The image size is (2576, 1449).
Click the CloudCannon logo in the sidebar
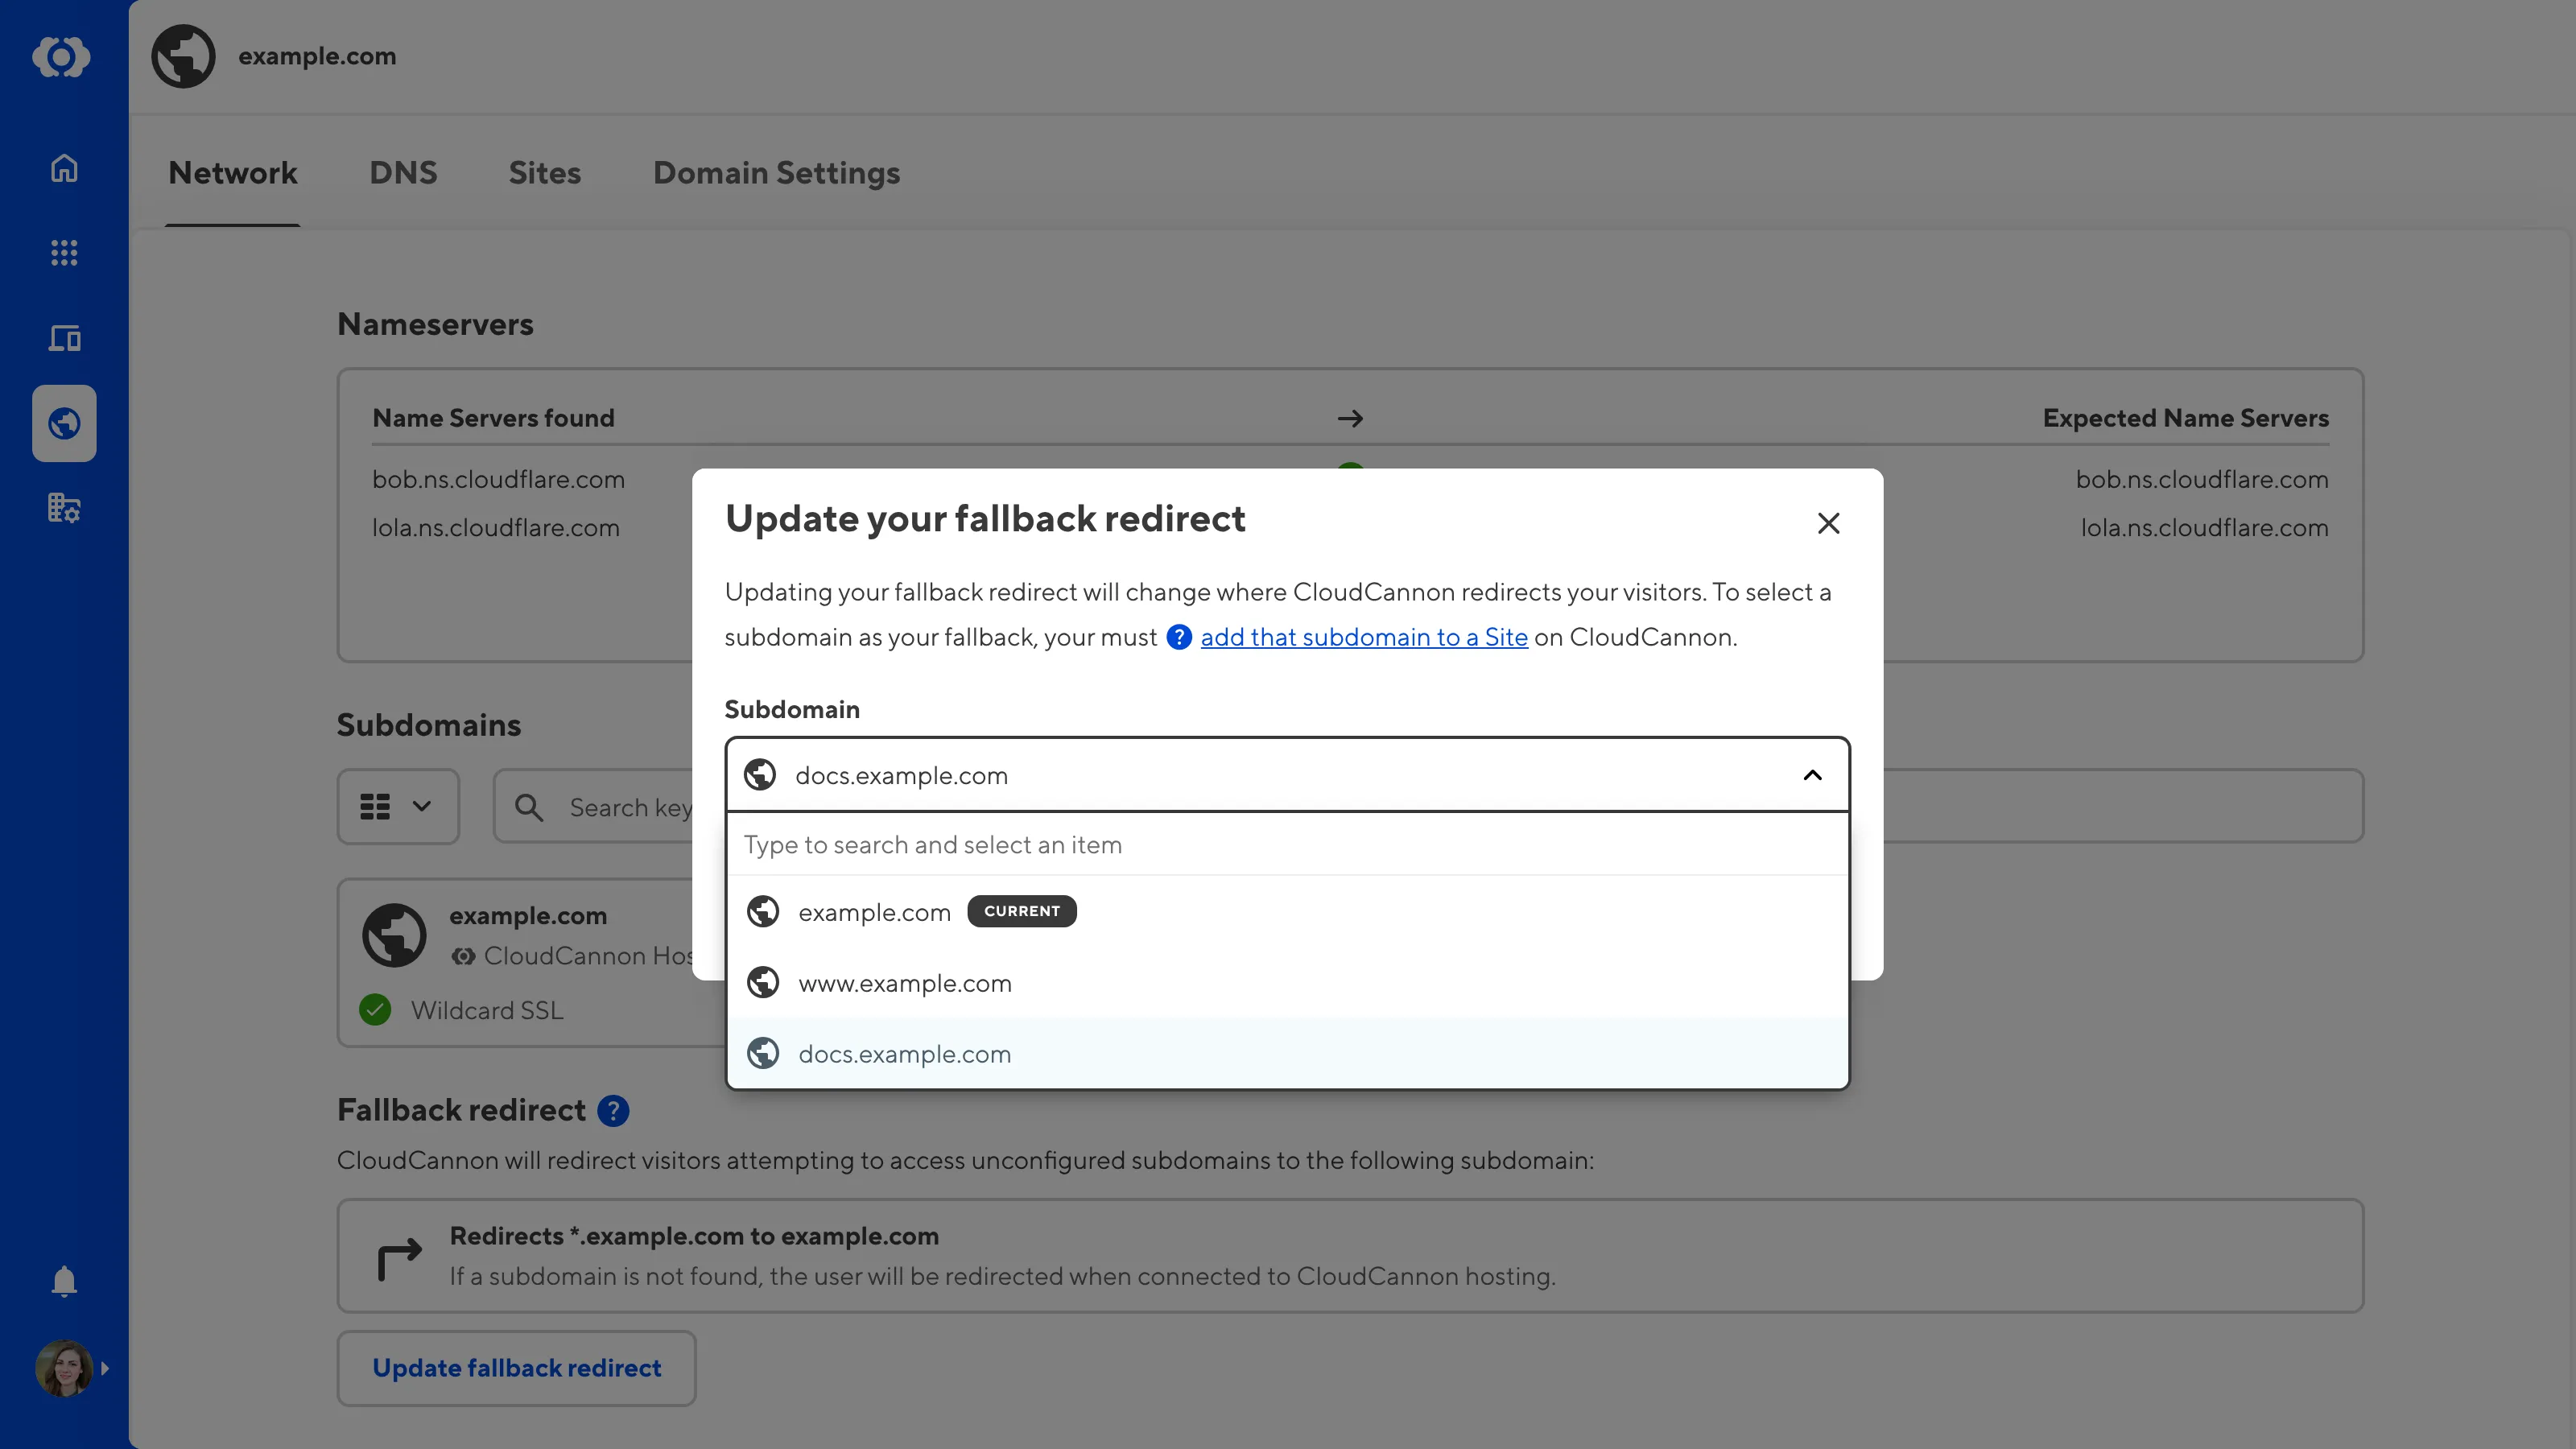[63, 57]
